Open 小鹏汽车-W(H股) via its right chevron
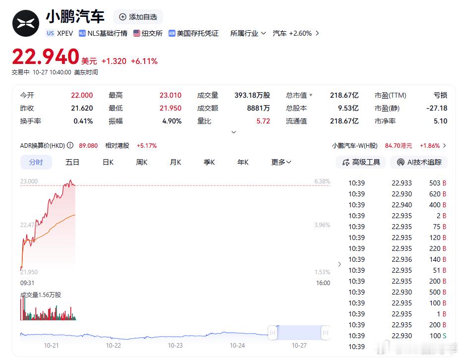The image size is (462, 359). pyautogui.click(x=444, y=145)
